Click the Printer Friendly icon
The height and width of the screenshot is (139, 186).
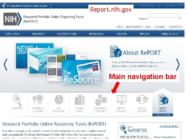(159, 5)
